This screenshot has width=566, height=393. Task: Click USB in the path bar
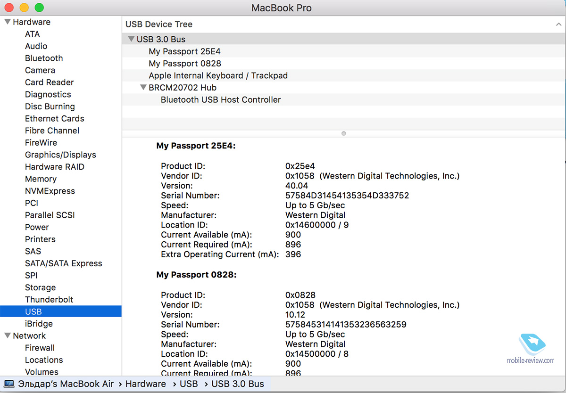pos(189,384)
